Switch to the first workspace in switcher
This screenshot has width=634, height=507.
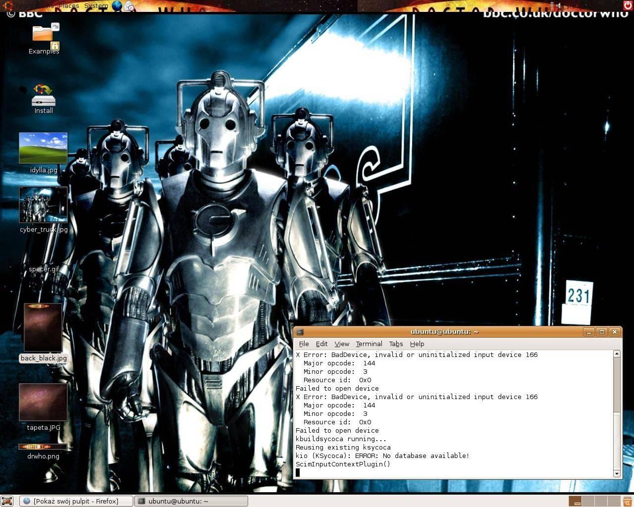coord(575,501)
